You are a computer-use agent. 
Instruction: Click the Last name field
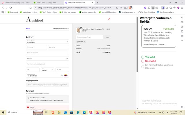point(58,47)
